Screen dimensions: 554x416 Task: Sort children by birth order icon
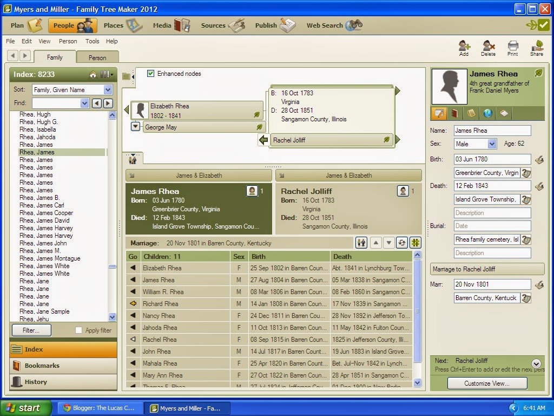pyautogui.click(x=402, y=243)
